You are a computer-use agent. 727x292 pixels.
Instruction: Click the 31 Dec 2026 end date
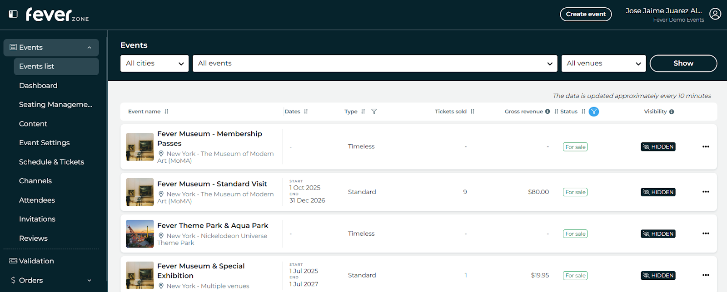pos(307,200)
